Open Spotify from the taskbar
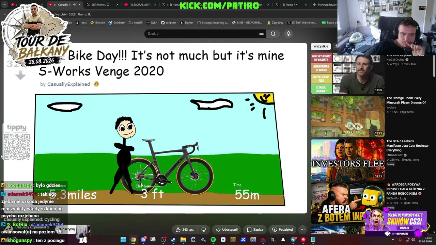This screenshot has height=245, width=436. pyautogui.click(x=213, y=240)
